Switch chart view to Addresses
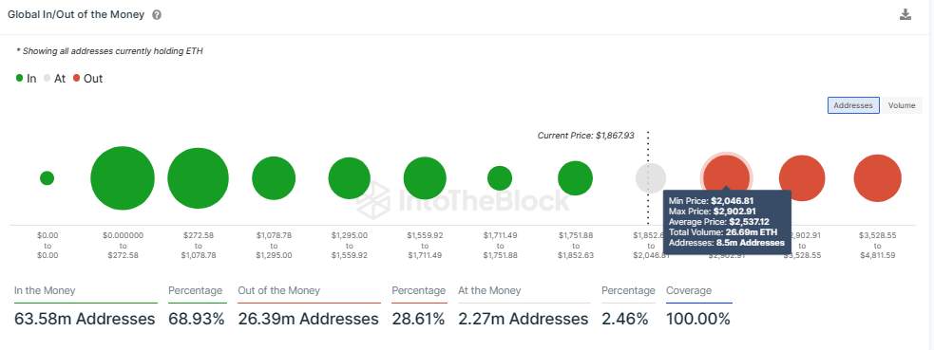Screen dimensions: 934x350 853,105
